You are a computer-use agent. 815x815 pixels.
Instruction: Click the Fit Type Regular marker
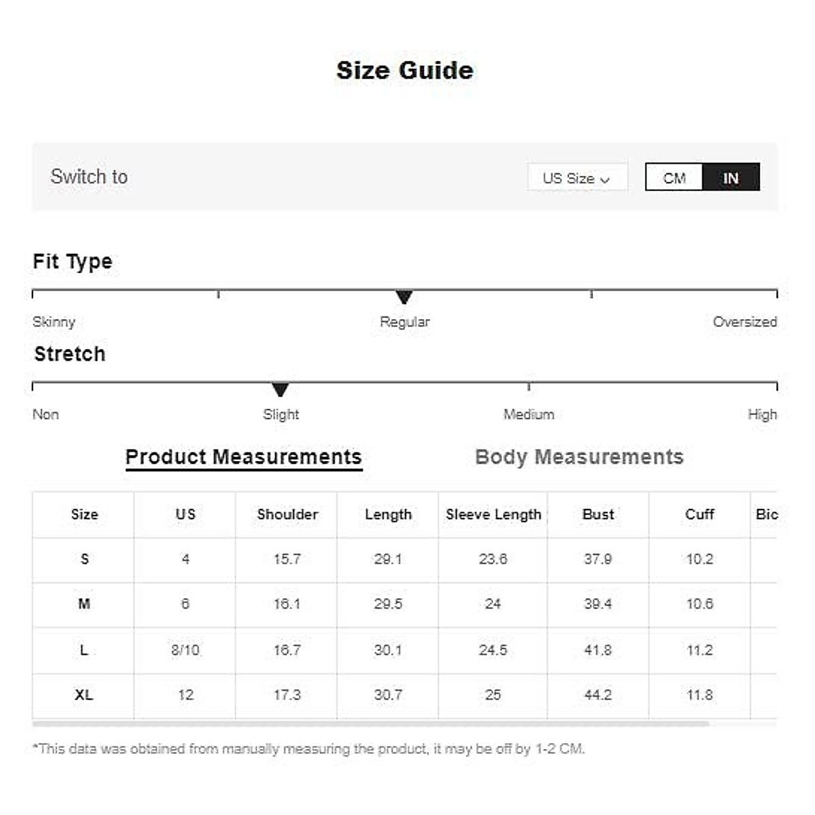coord(404,297)
